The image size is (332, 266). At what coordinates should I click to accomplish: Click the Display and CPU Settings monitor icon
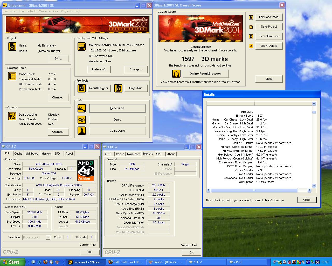(x=82, y=47)
